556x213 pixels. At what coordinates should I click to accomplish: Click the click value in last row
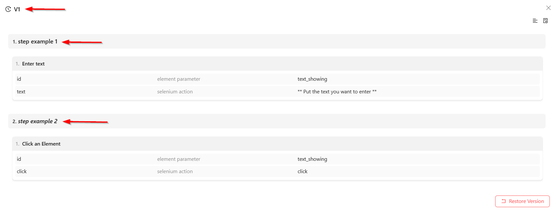303,172
